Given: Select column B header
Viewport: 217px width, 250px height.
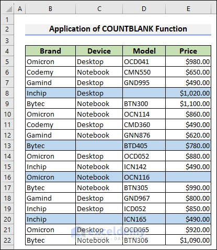Looking at the screenshot, I should 50,8.
